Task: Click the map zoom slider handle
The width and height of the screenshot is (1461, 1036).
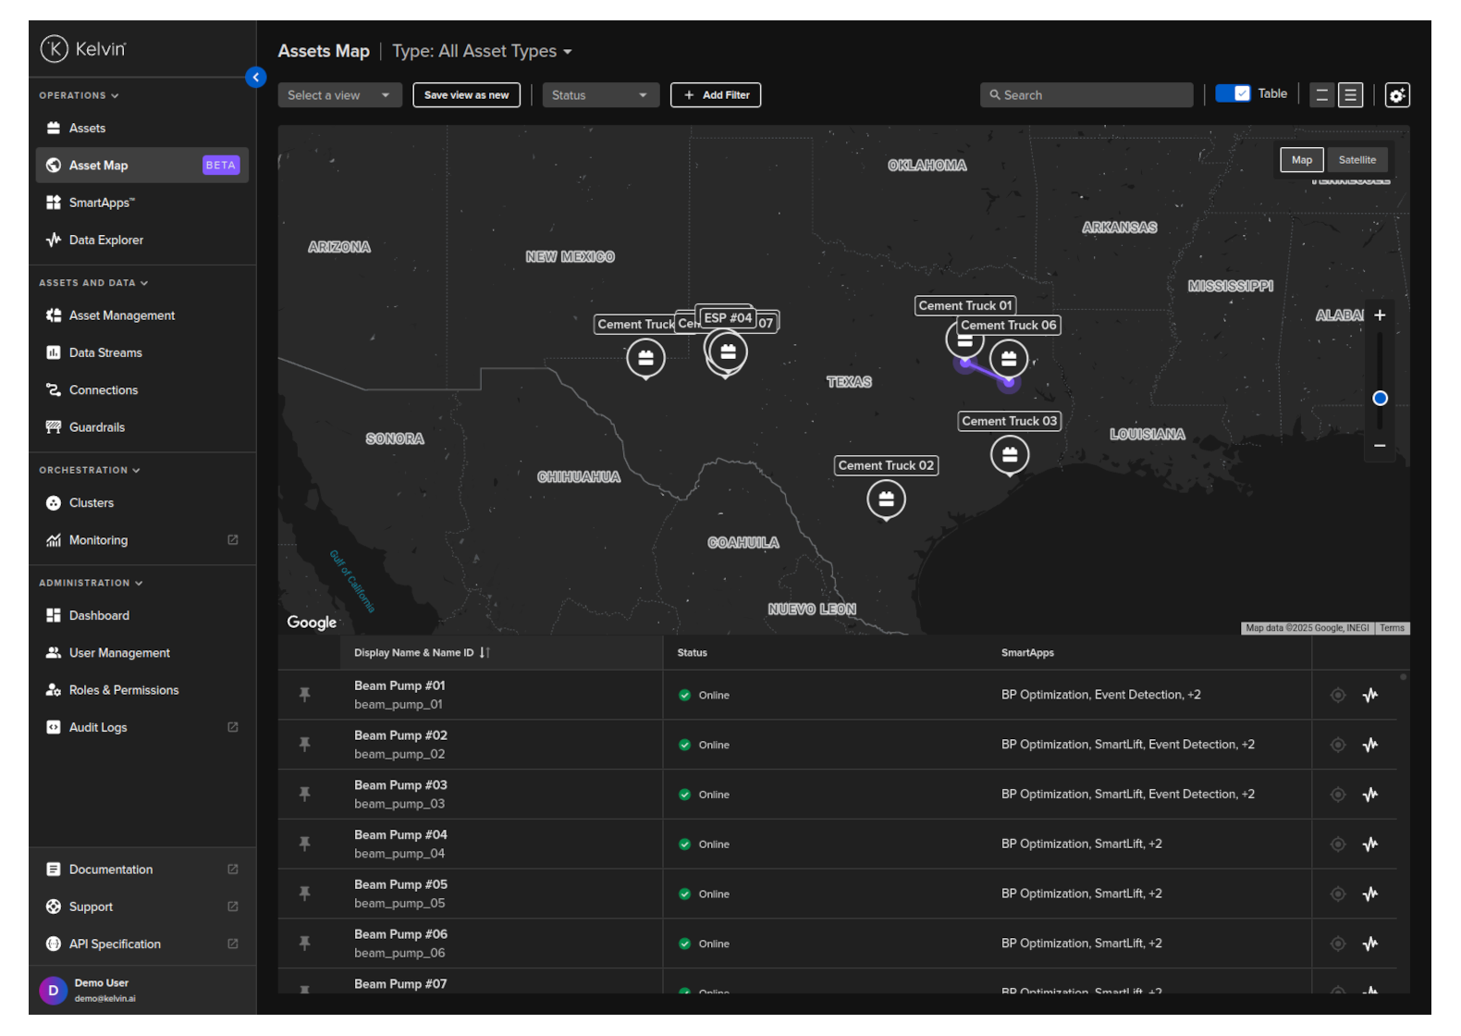Action: coord(1380,399)
